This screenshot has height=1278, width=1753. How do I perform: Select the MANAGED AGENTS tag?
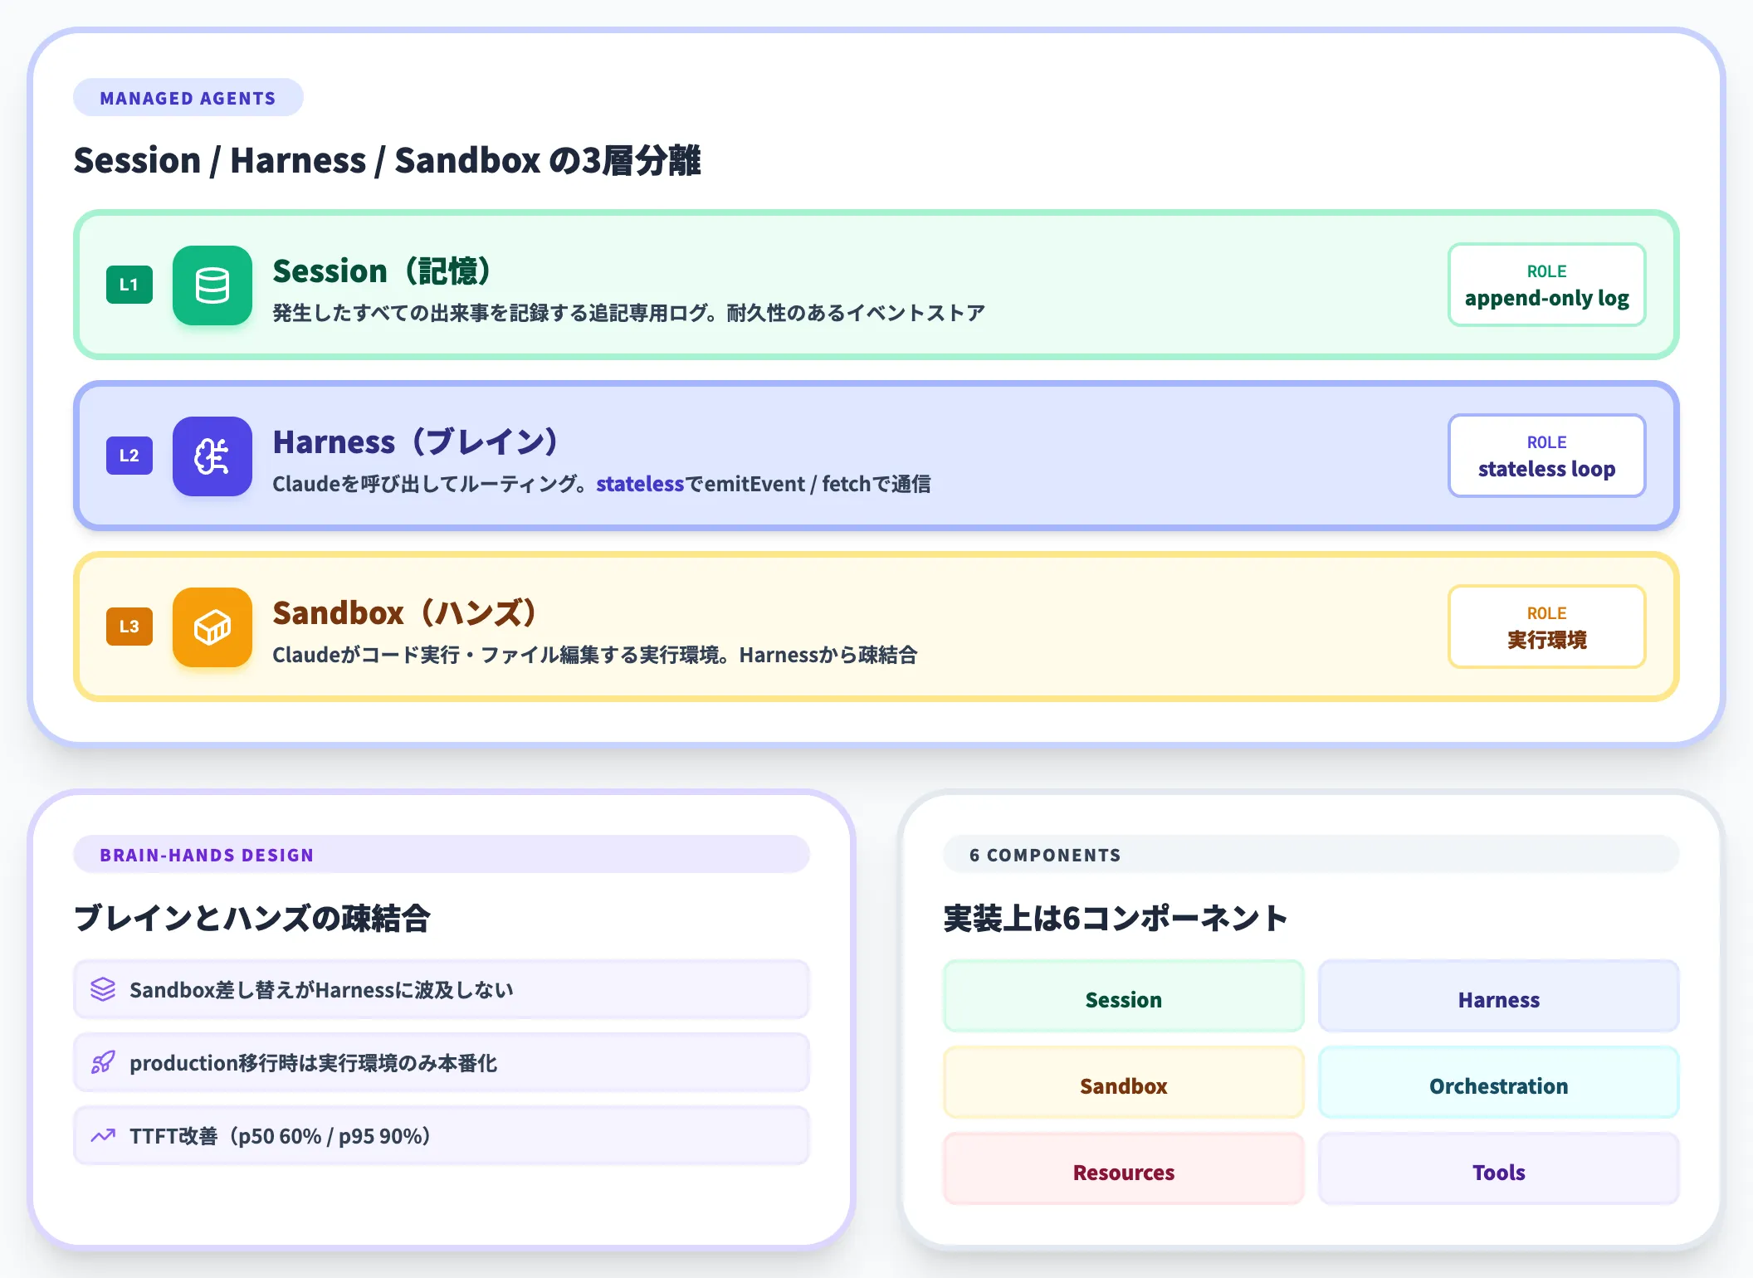[x=188, y=98]
